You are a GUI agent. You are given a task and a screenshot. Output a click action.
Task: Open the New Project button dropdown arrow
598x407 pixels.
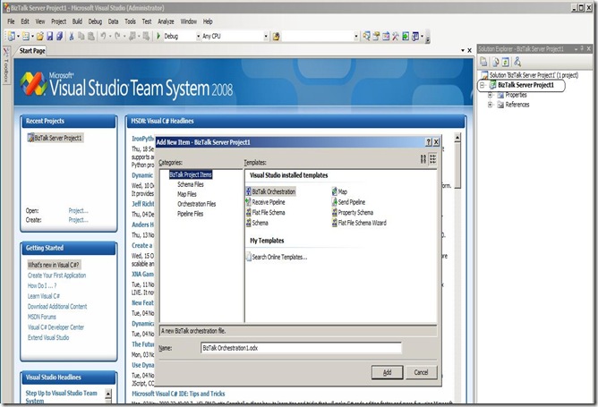pyautogui.click(x=18, y=36)
